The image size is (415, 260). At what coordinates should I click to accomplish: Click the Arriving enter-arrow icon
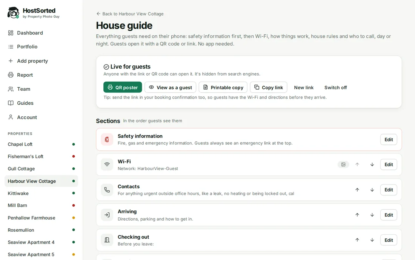(x=107, y=215)
